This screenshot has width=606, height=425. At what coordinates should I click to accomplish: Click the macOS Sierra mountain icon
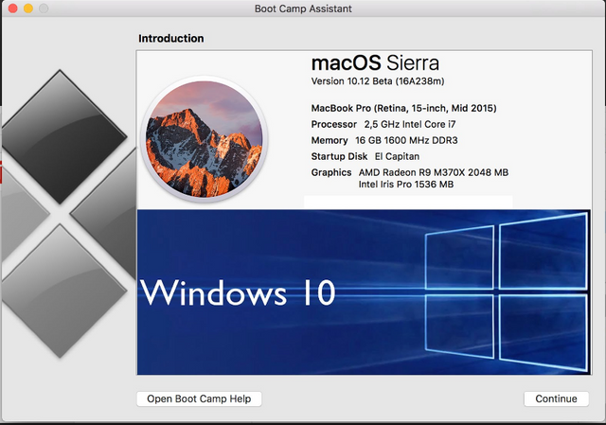(x=205, y=139)
